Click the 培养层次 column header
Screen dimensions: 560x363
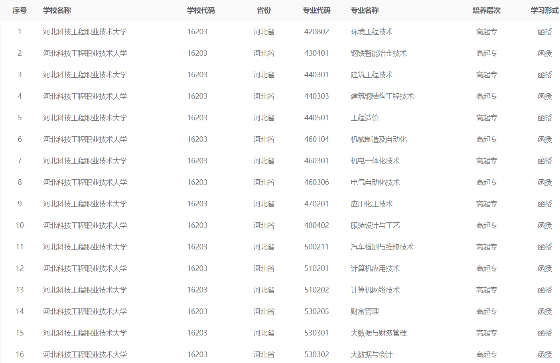(x=487, y=10)
